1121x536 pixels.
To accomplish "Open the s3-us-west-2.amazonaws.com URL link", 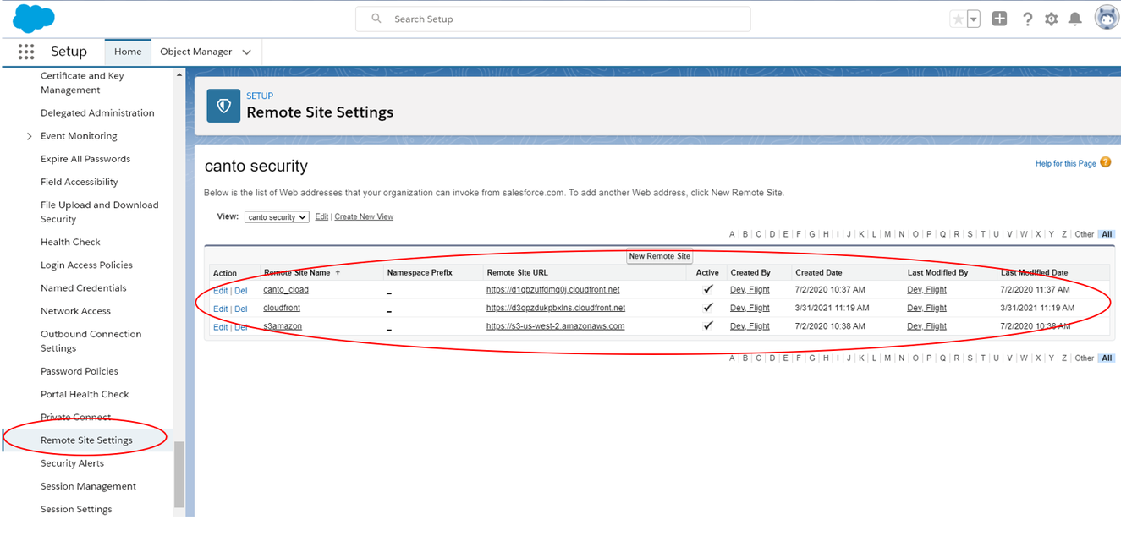I will [556, 326].
